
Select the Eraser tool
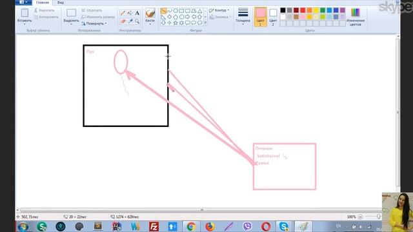click(x=123, y=21)
